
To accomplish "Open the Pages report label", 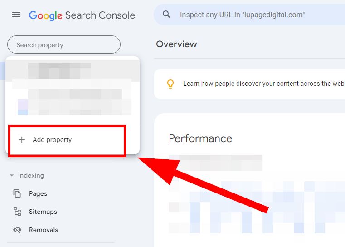I will pyautogui.click(x=38, y=193).
